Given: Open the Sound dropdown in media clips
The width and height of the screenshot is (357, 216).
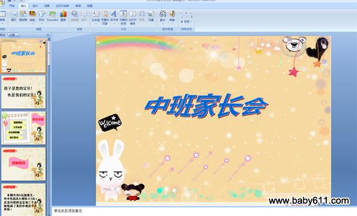Looking at the screenshot, I should tap(172, 23).
